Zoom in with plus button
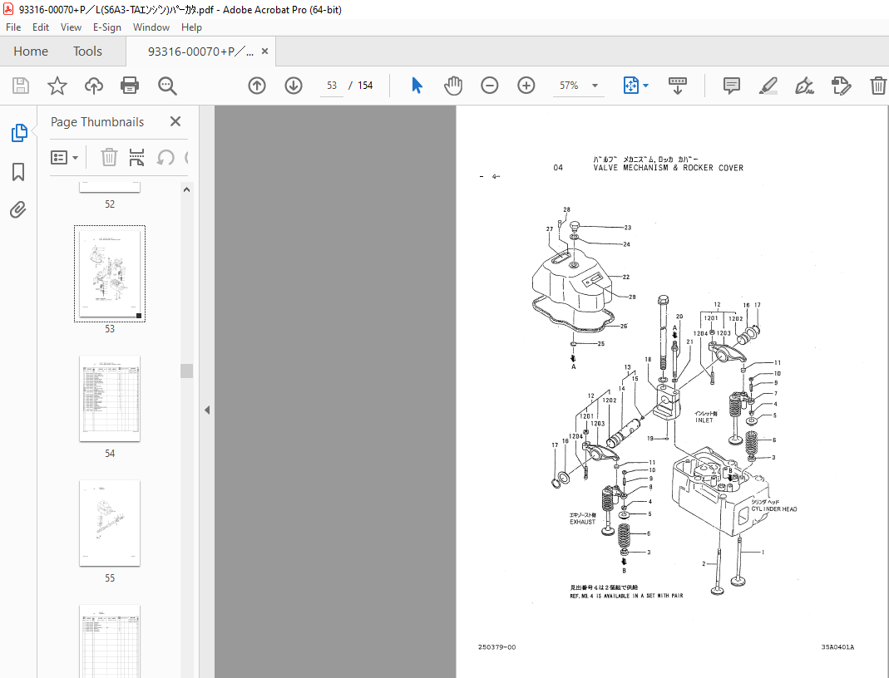The width and height of the screenshot is (889, 678). coord(526,86)
